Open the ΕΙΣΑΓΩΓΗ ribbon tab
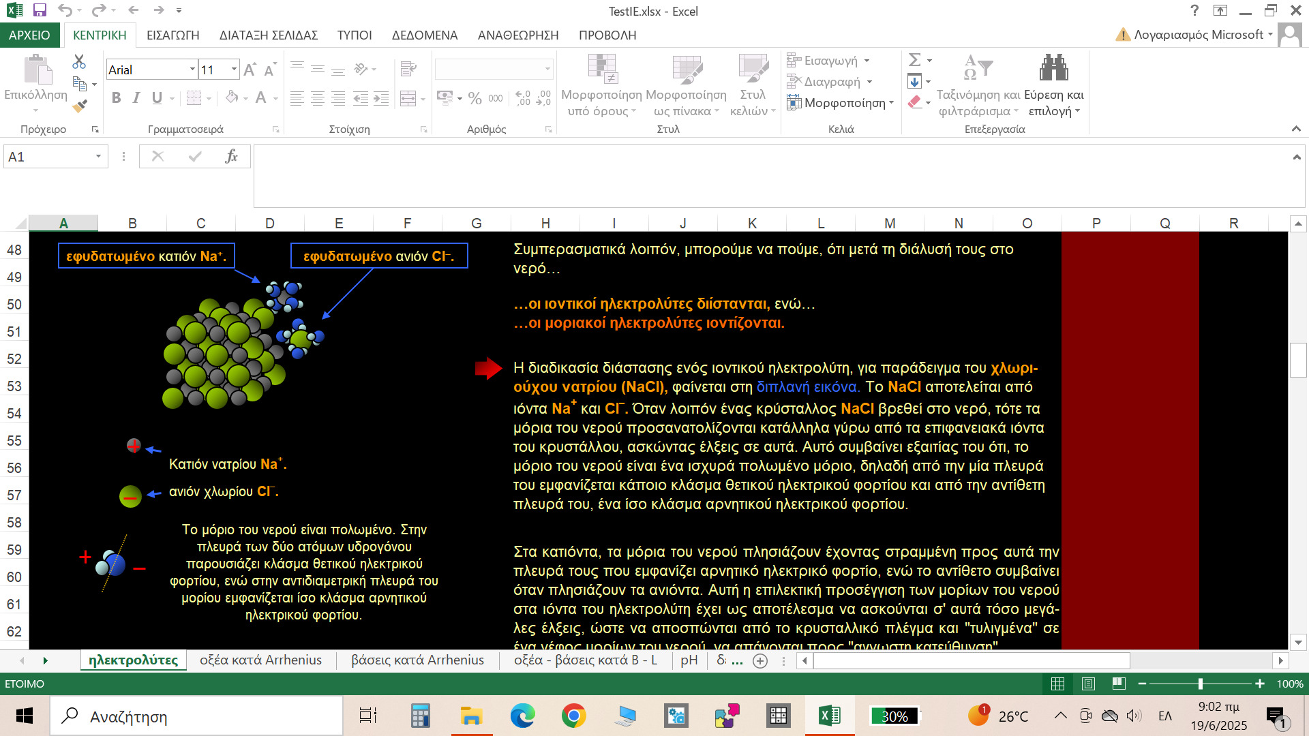This screenshot has height=736, width=1309. pos(172,35)
